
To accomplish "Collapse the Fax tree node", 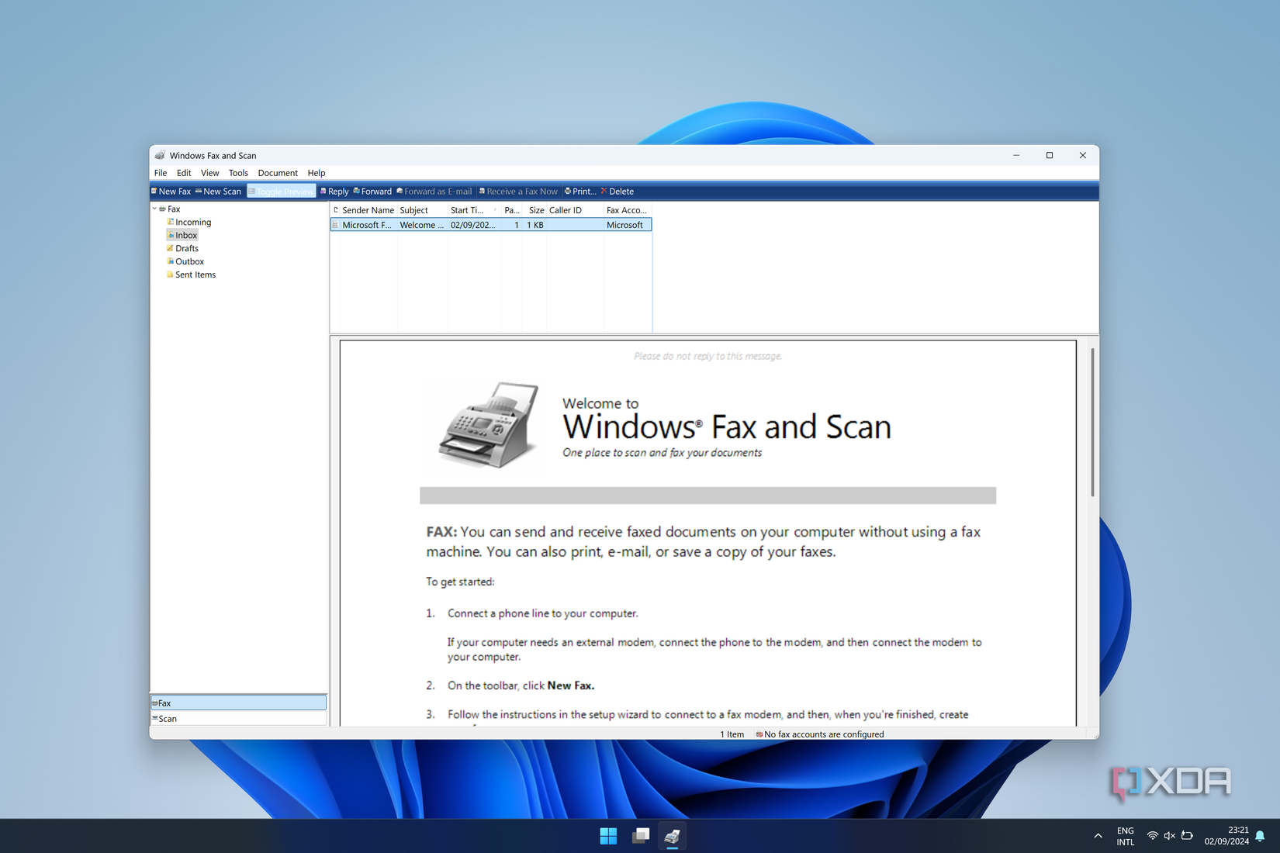I will click(x=154, y=209).
